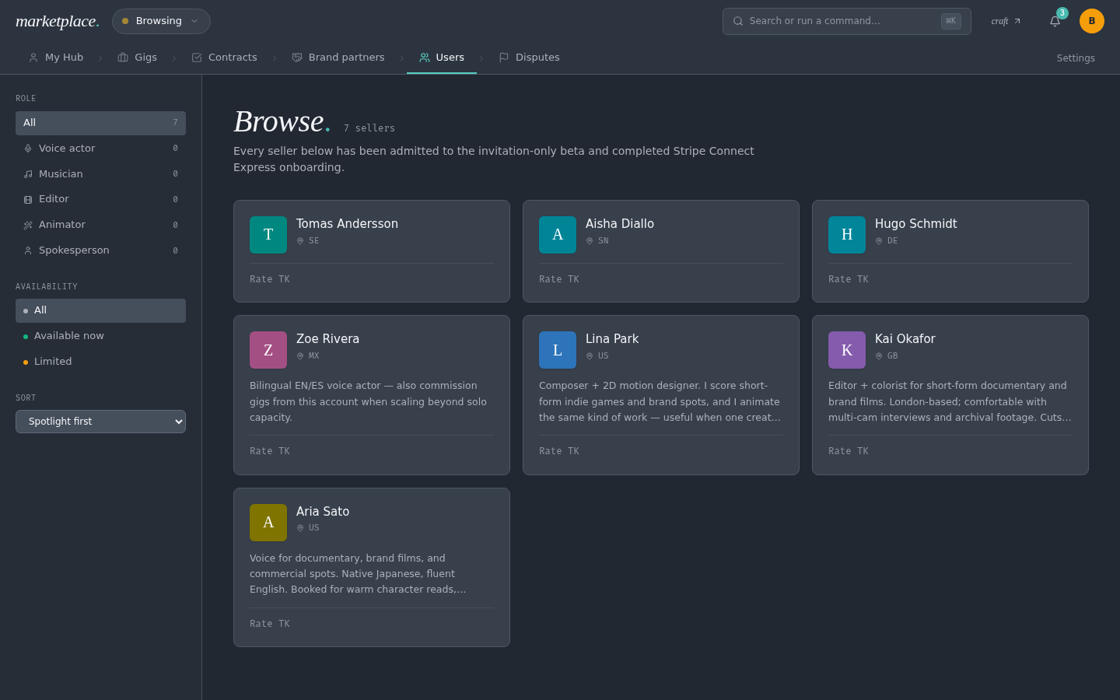Select the Users tab
This screenshot has height=700, width=1120.
tap(442, 58)
